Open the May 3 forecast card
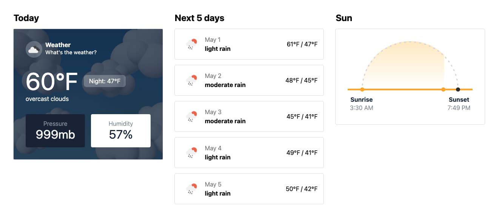Screen dimensions: 496x208 point(249,116)
